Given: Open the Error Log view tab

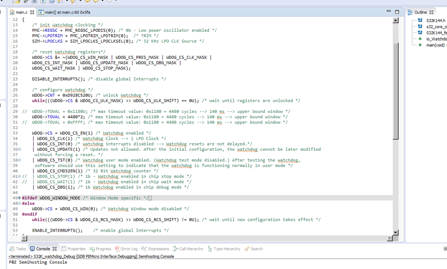Looking at the screenshot, I should coord(126,249).
